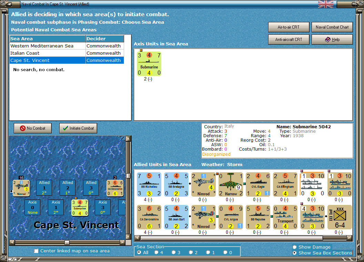Viewport: 364px width, 262px height.
Task: Open the Help window
Action: (x=332, y=40)
